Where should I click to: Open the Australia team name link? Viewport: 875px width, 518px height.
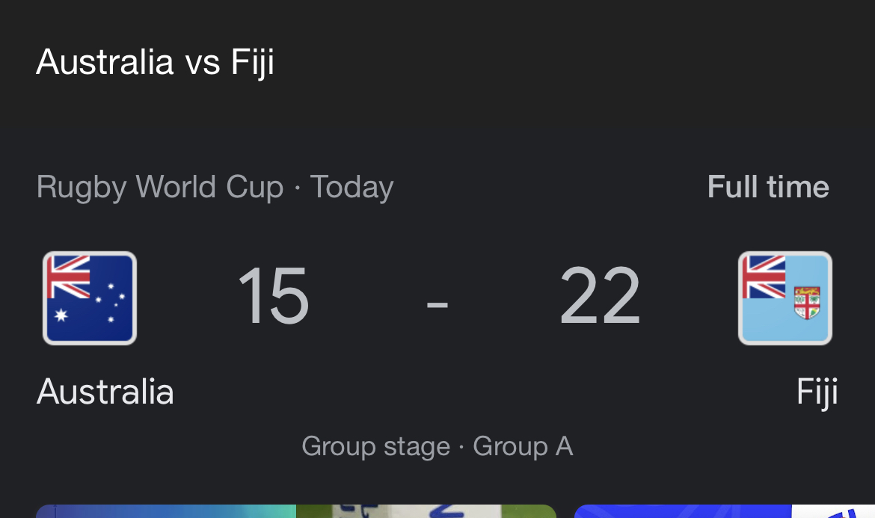(x=105, y=392)
